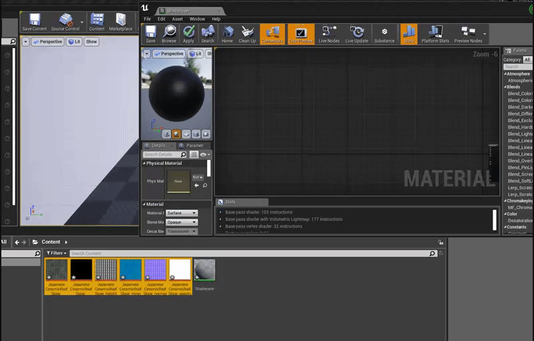Select the sphere preview mesh icon

click(176, 134)
